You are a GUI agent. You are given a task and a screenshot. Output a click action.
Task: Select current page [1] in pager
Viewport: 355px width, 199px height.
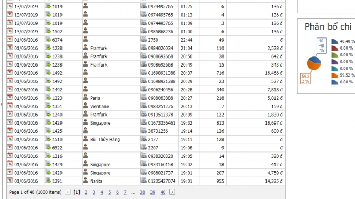(x=77, y=192)
